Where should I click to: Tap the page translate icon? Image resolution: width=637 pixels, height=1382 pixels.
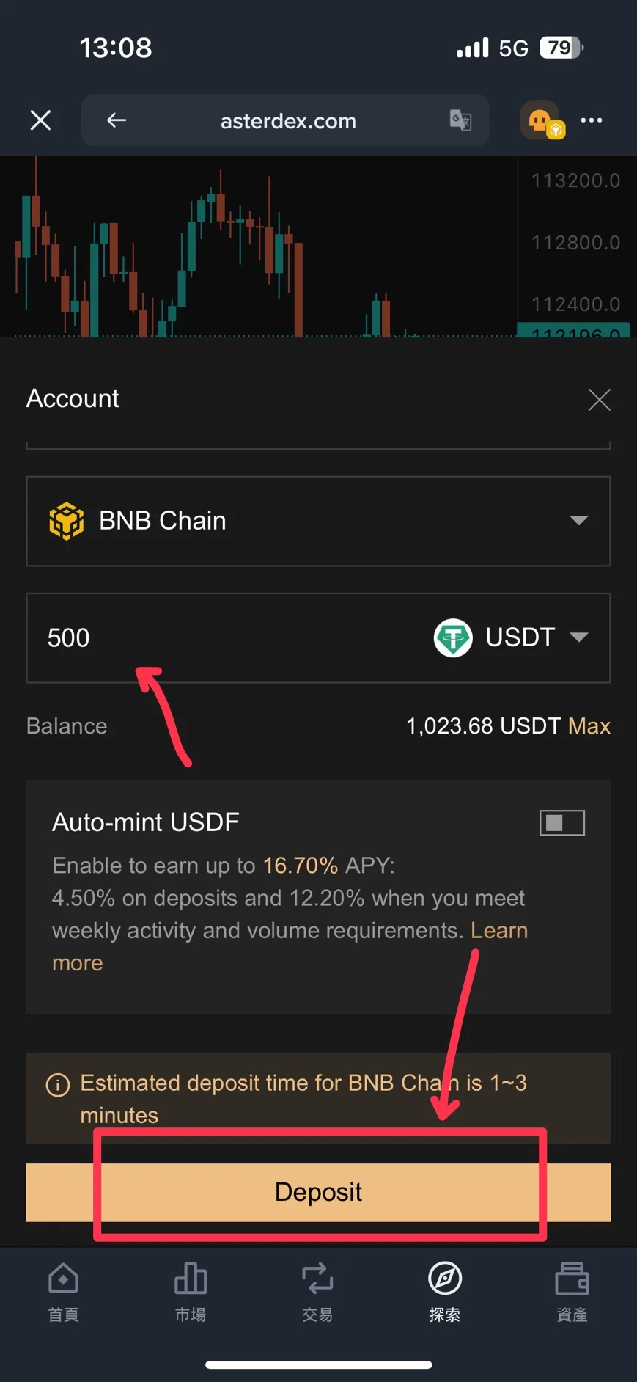(x=460, y=120)
